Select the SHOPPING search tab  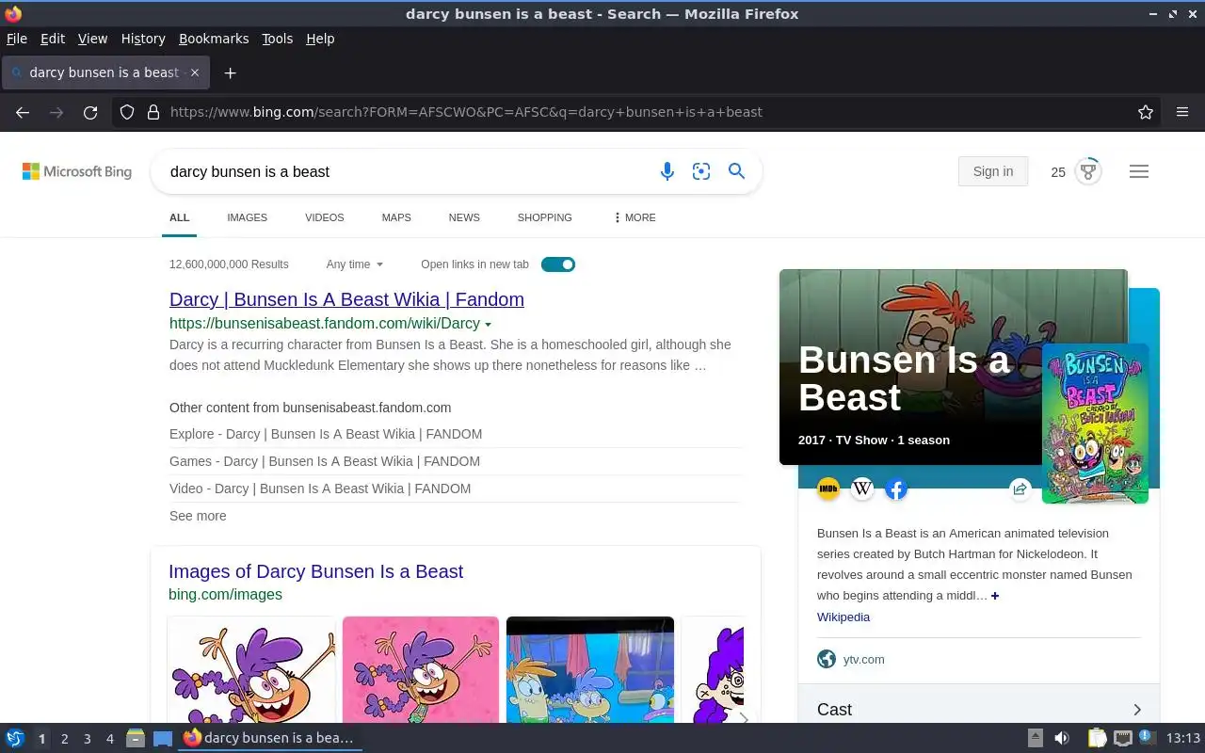(544, 217)
